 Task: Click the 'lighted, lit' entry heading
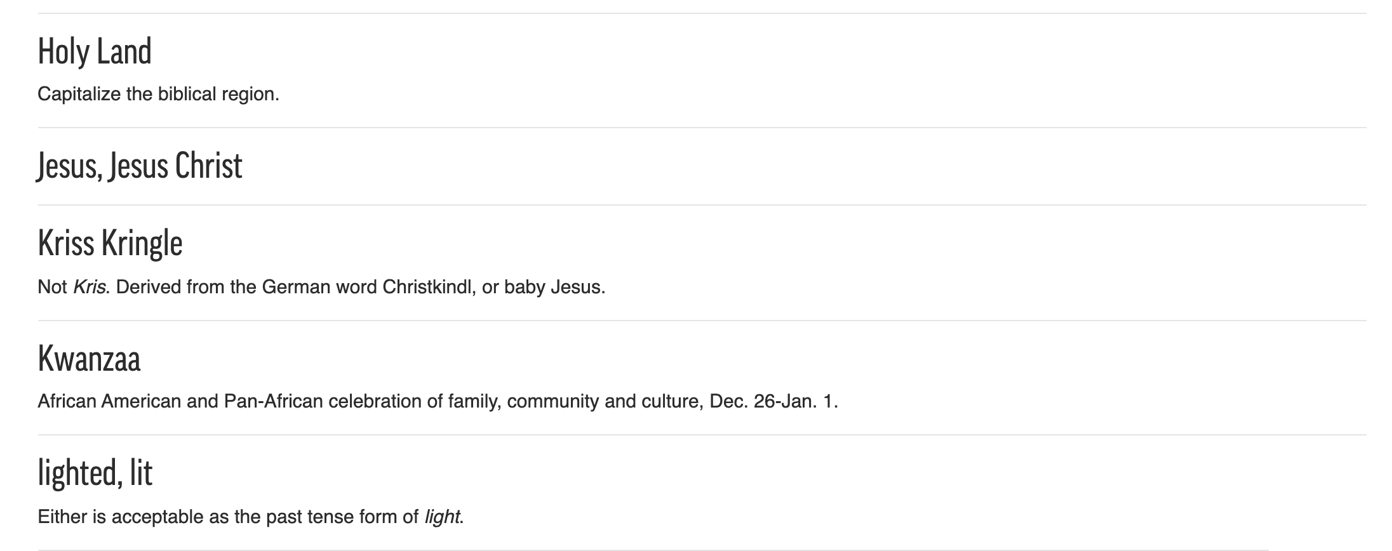[x=95, y=473]
